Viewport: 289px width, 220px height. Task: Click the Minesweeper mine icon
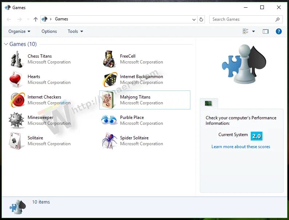tap(16, 120)
